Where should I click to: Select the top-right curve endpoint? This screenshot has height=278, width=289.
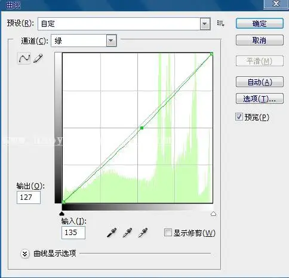coord(211,54)
